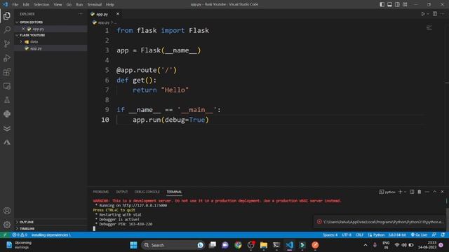Viewport: 449px width, 252px height.
Task: Close app.py in Open Editors list
Action: (23, 29)
